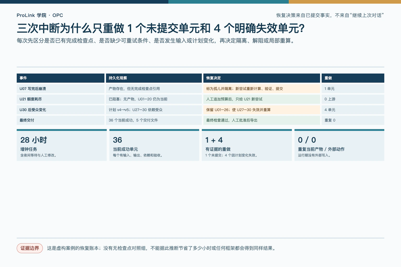Click the '当前成功单元' card label
The height and width of the screenshot is (267, 401).
(x=125, y=149)
